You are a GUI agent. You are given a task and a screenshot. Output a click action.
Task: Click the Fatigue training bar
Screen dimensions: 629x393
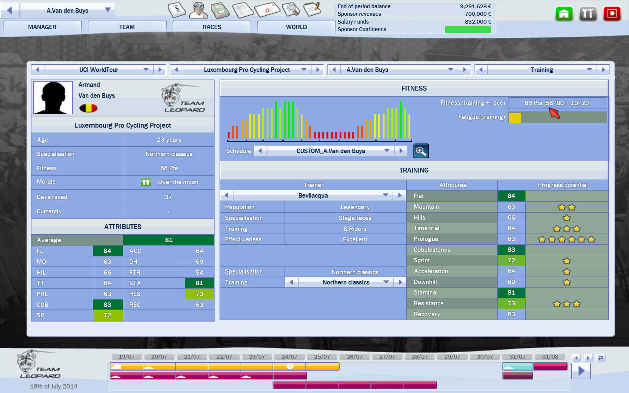point(557,118)
